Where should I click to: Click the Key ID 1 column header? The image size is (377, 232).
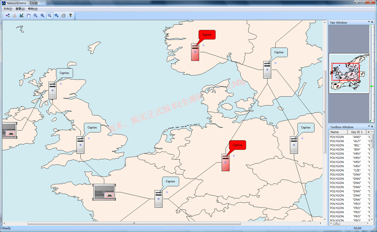tap(357, 132)
